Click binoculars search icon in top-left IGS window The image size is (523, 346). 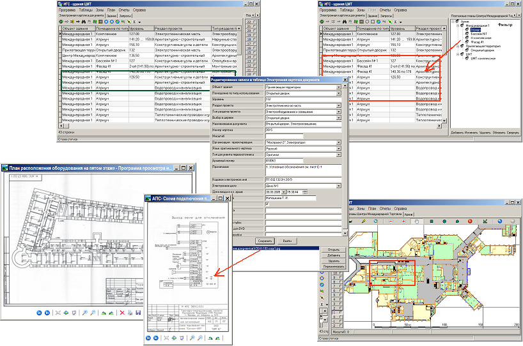tap(83, 22)
